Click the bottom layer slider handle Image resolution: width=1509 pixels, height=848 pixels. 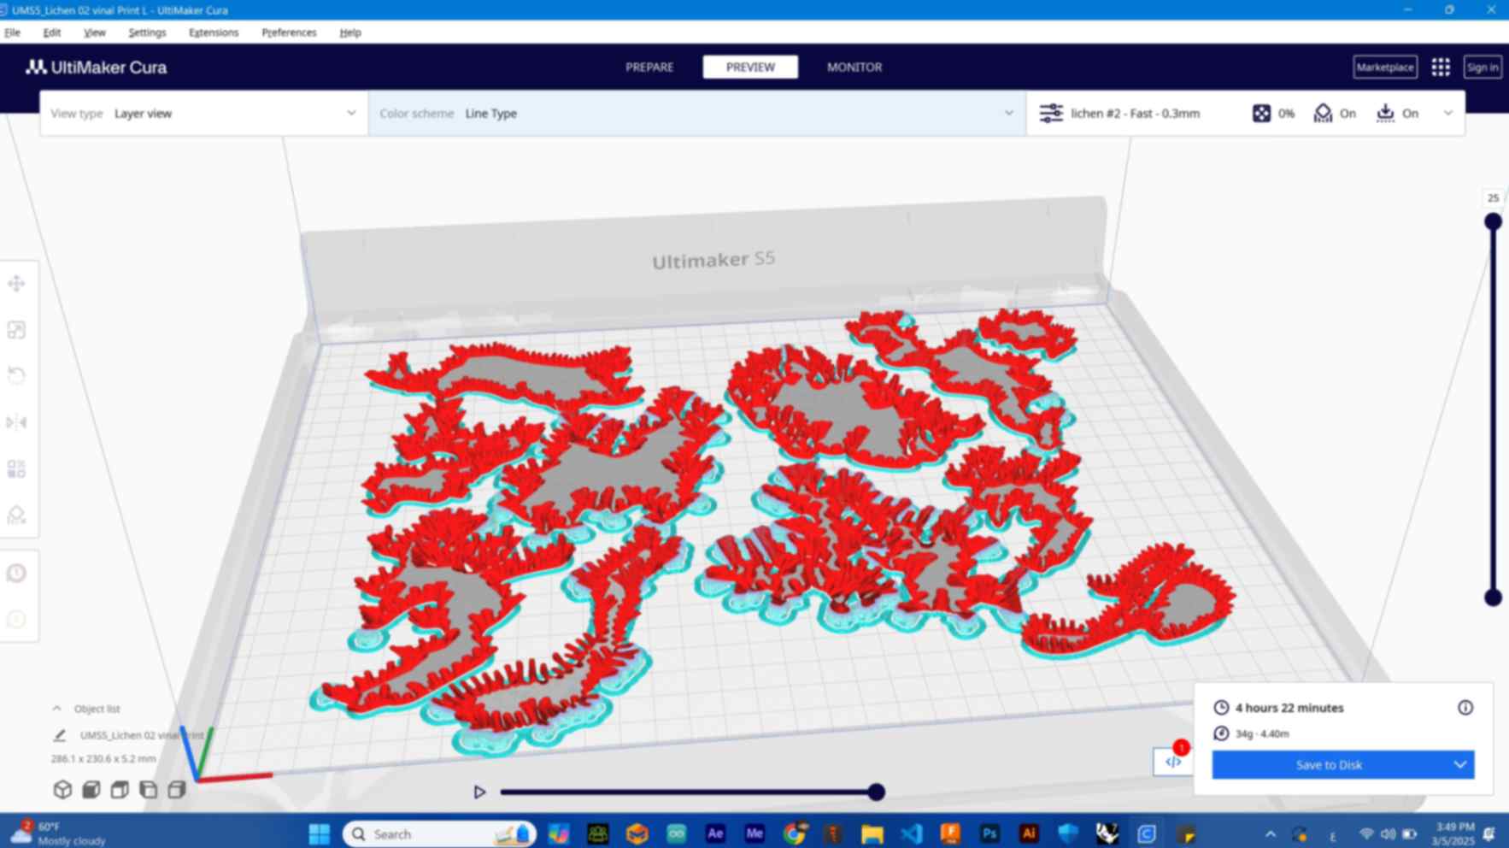pos(1493,598)
